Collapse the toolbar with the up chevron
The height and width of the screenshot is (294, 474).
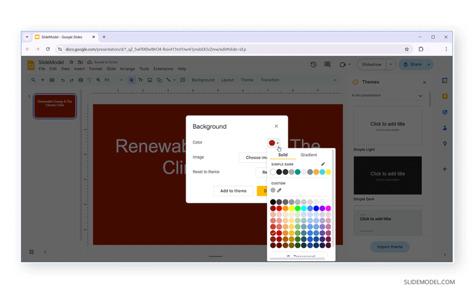click(335, 80)
